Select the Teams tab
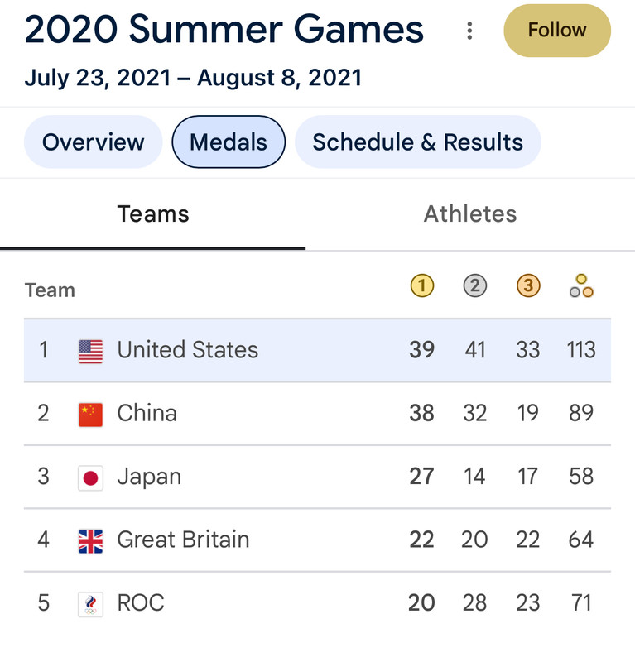This screenshot has height=662, width=635. [x=153, y=214]
